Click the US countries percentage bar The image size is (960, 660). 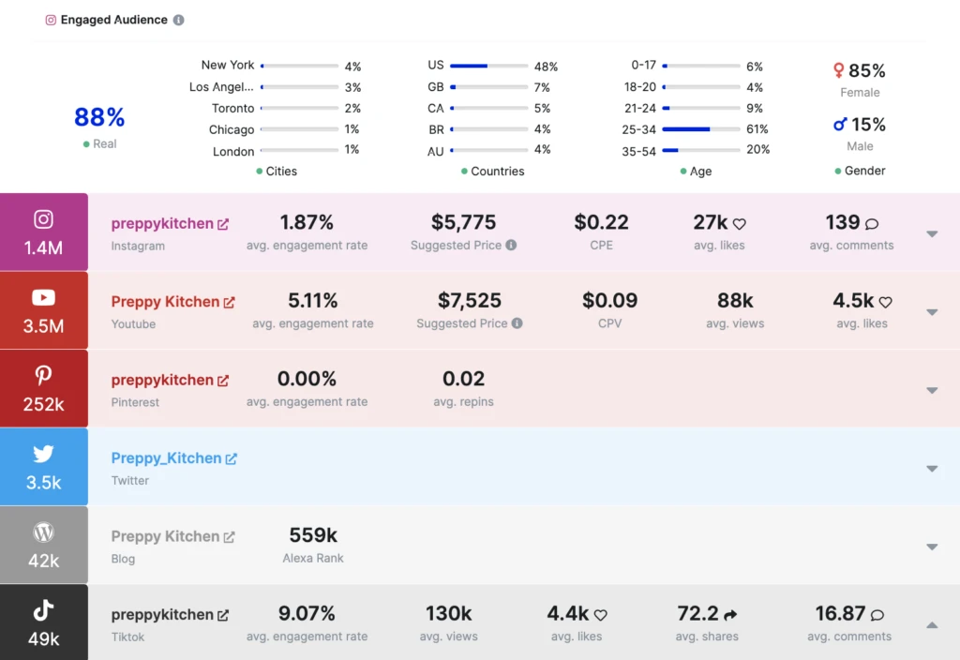coord(488,67)
